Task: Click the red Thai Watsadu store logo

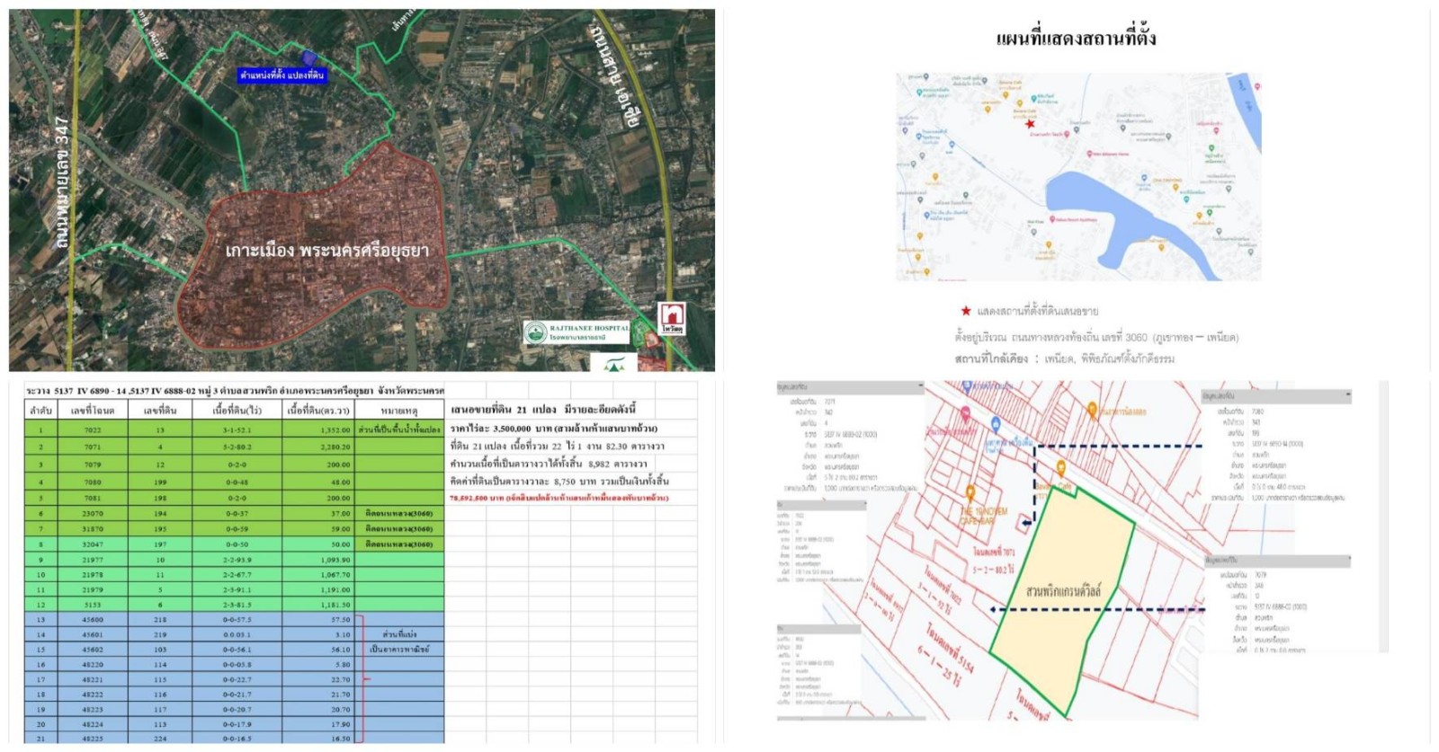Action: click(x=672, y=318)
